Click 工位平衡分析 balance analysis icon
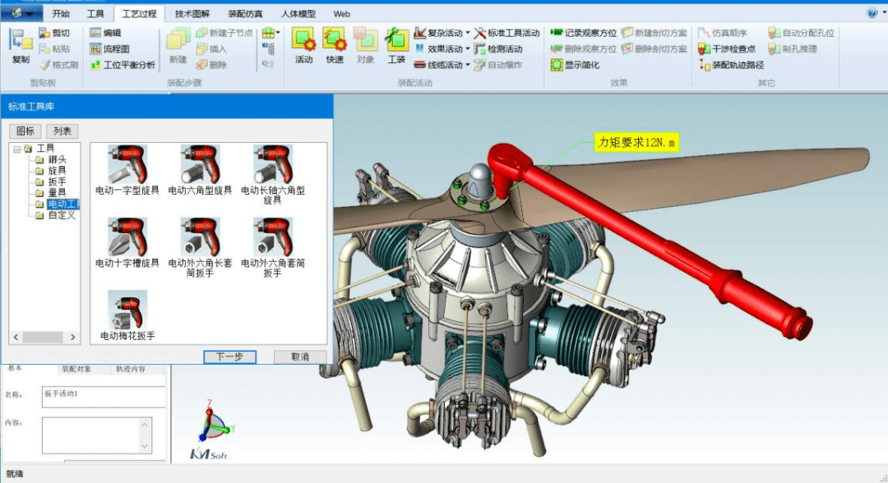Viewport: 888px width, 483px height. tap(123, 65)
